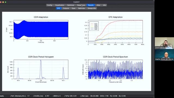This screenshot has height=98, width=174.
Task: Open the Responses tab
Action: tap(81, 5)
